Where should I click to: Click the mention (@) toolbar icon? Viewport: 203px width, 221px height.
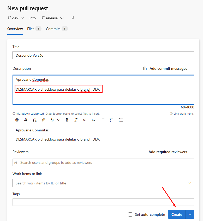[x=17, y=120]
